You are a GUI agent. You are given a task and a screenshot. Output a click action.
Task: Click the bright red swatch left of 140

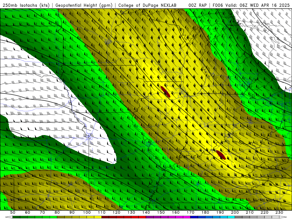142,217
